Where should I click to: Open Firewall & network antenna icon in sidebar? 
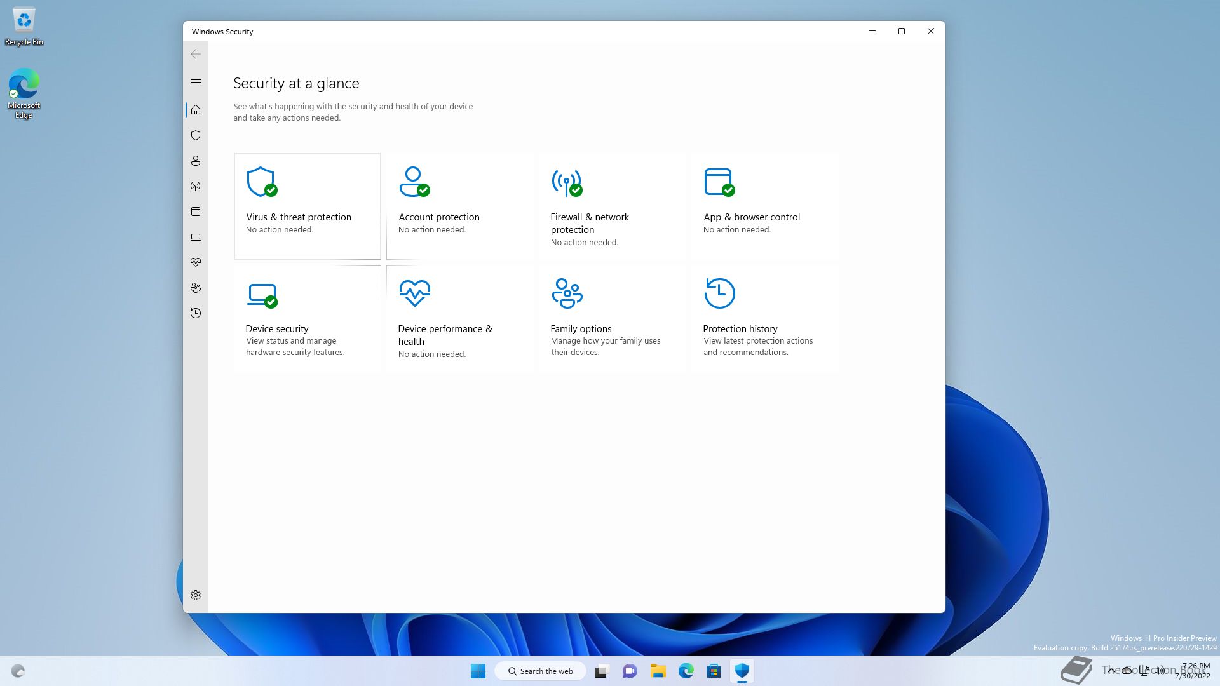click(x=196, y=186)
